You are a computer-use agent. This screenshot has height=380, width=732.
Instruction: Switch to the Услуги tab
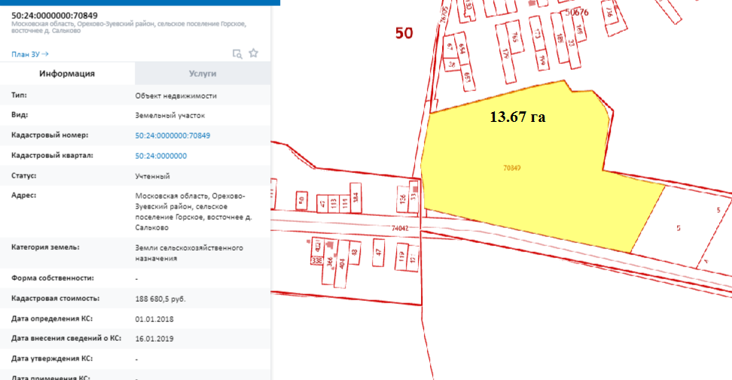tap(203, 74)
